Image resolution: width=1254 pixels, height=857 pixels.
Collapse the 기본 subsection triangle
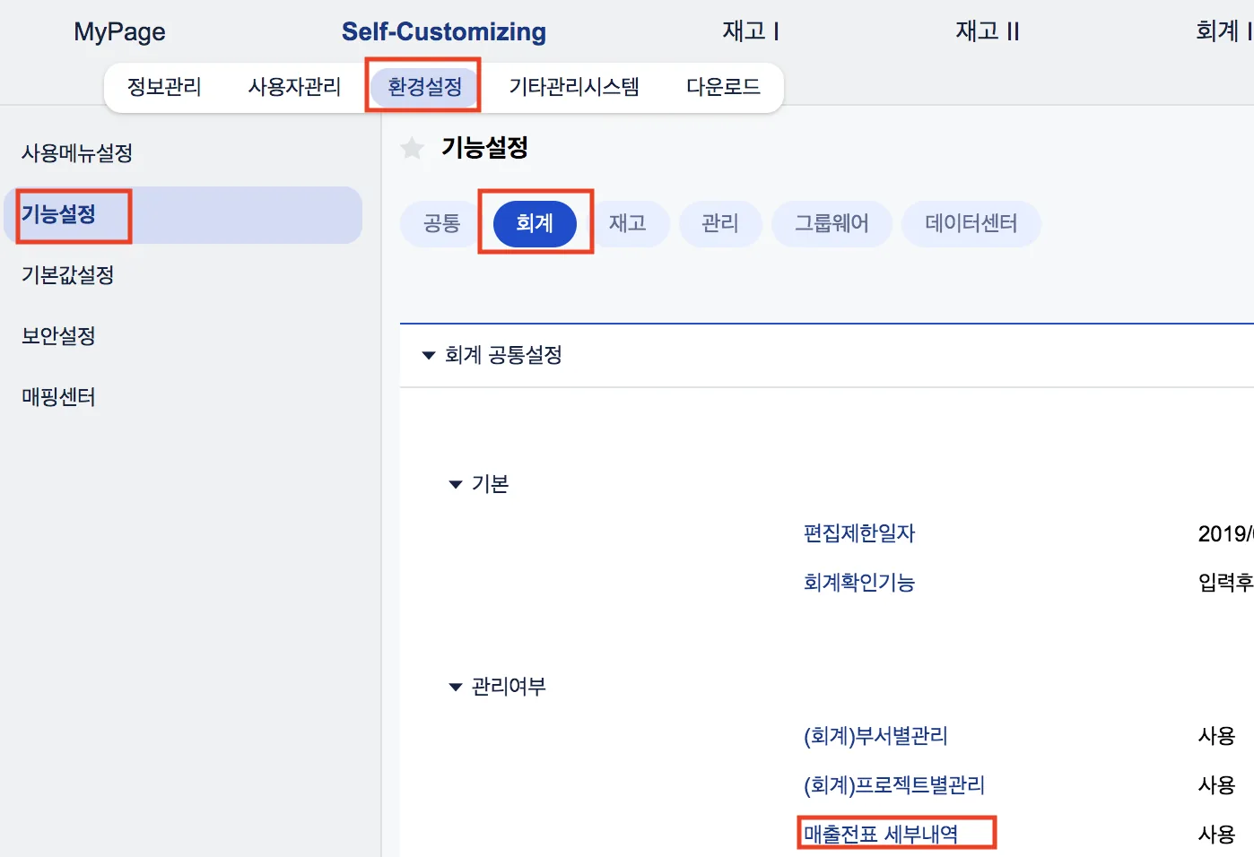click(456, 485)
